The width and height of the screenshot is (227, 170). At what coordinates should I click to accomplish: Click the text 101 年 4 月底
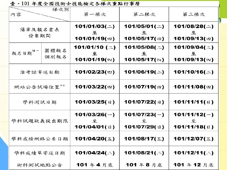click(x=95, y=165)
